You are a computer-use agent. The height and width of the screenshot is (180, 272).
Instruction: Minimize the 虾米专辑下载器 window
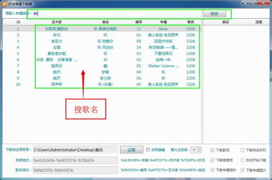tap(245, 3)
